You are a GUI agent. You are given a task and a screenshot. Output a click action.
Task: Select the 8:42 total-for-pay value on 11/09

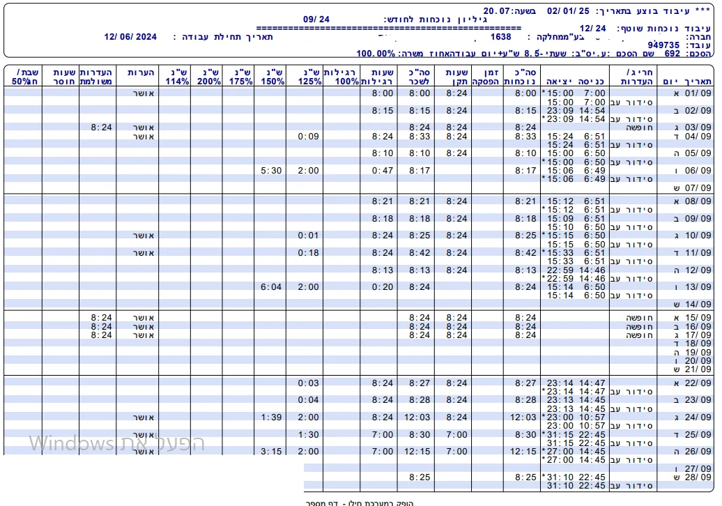point(420,253)
